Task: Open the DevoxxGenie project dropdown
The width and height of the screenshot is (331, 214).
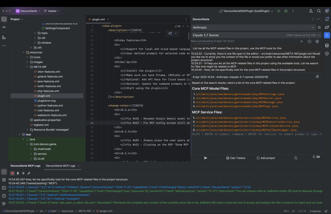Action: [x=28, y=11]
